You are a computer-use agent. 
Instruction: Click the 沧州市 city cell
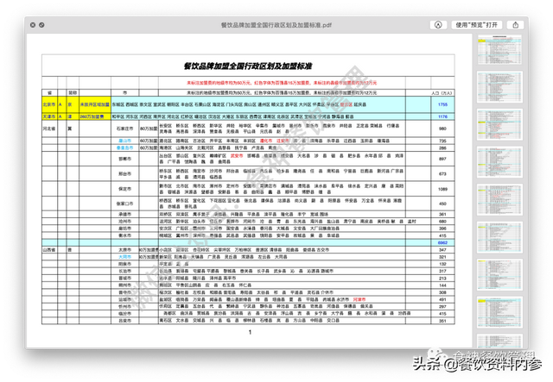[124, 221]
